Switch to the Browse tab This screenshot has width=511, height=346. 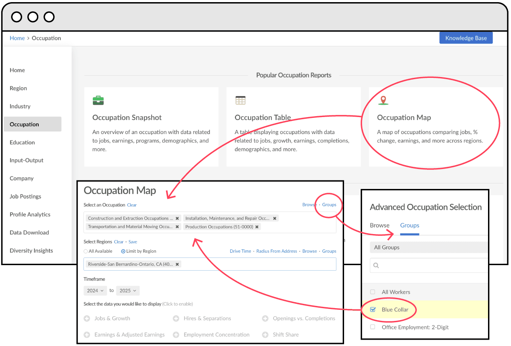tap(379, 226)
